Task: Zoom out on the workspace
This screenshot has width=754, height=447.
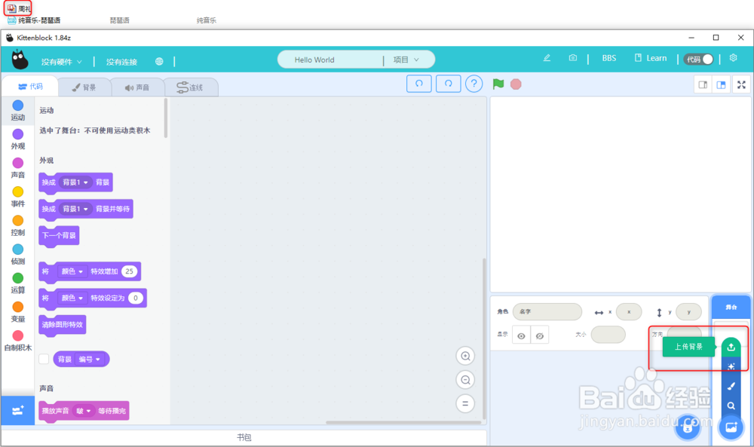Action: (x=465, y=380)
